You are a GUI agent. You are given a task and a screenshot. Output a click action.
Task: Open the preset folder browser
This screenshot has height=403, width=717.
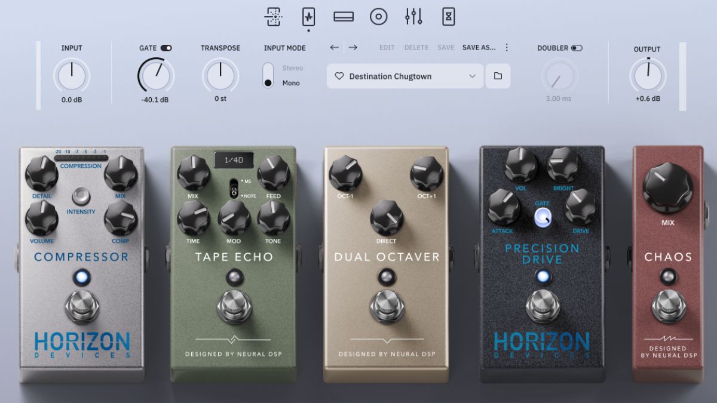click(498, 76)
